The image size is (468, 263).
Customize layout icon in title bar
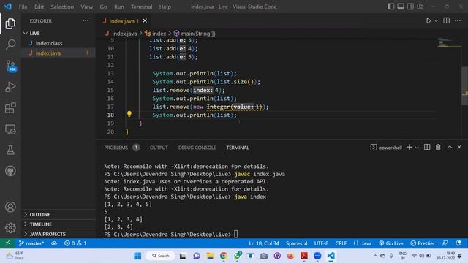(x=420, y=7)
